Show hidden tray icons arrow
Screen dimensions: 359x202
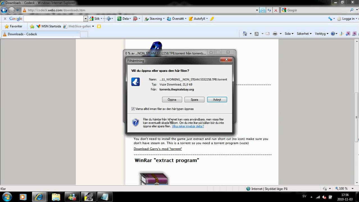tap(311, 197)
